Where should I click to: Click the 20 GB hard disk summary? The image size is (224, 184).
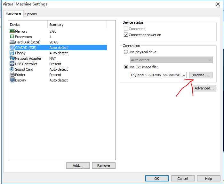click(x=54, y=42)
